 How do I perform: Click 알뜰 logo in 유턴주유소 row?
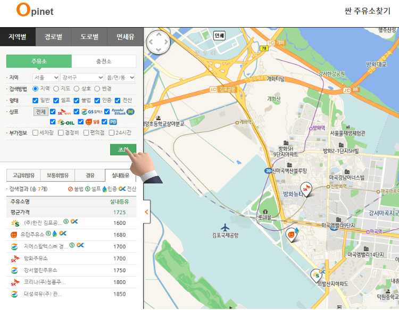click(x=14, y=234)
